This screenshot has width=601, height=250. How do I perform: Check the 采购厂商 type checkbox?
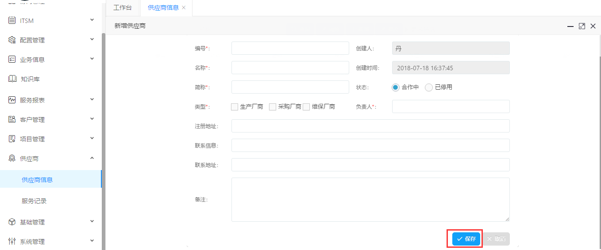click(x=273, y=107)
